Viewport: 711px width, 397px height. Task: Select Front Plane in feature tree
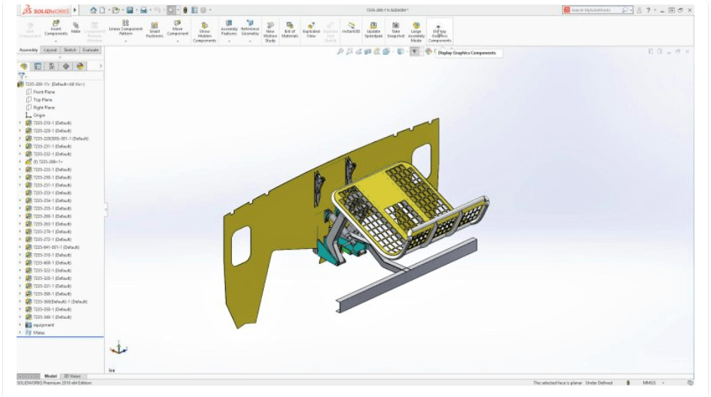(x=44, y=92)
